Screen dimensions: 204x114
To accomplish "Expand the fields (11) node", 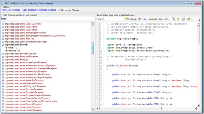I will point(6,48).
